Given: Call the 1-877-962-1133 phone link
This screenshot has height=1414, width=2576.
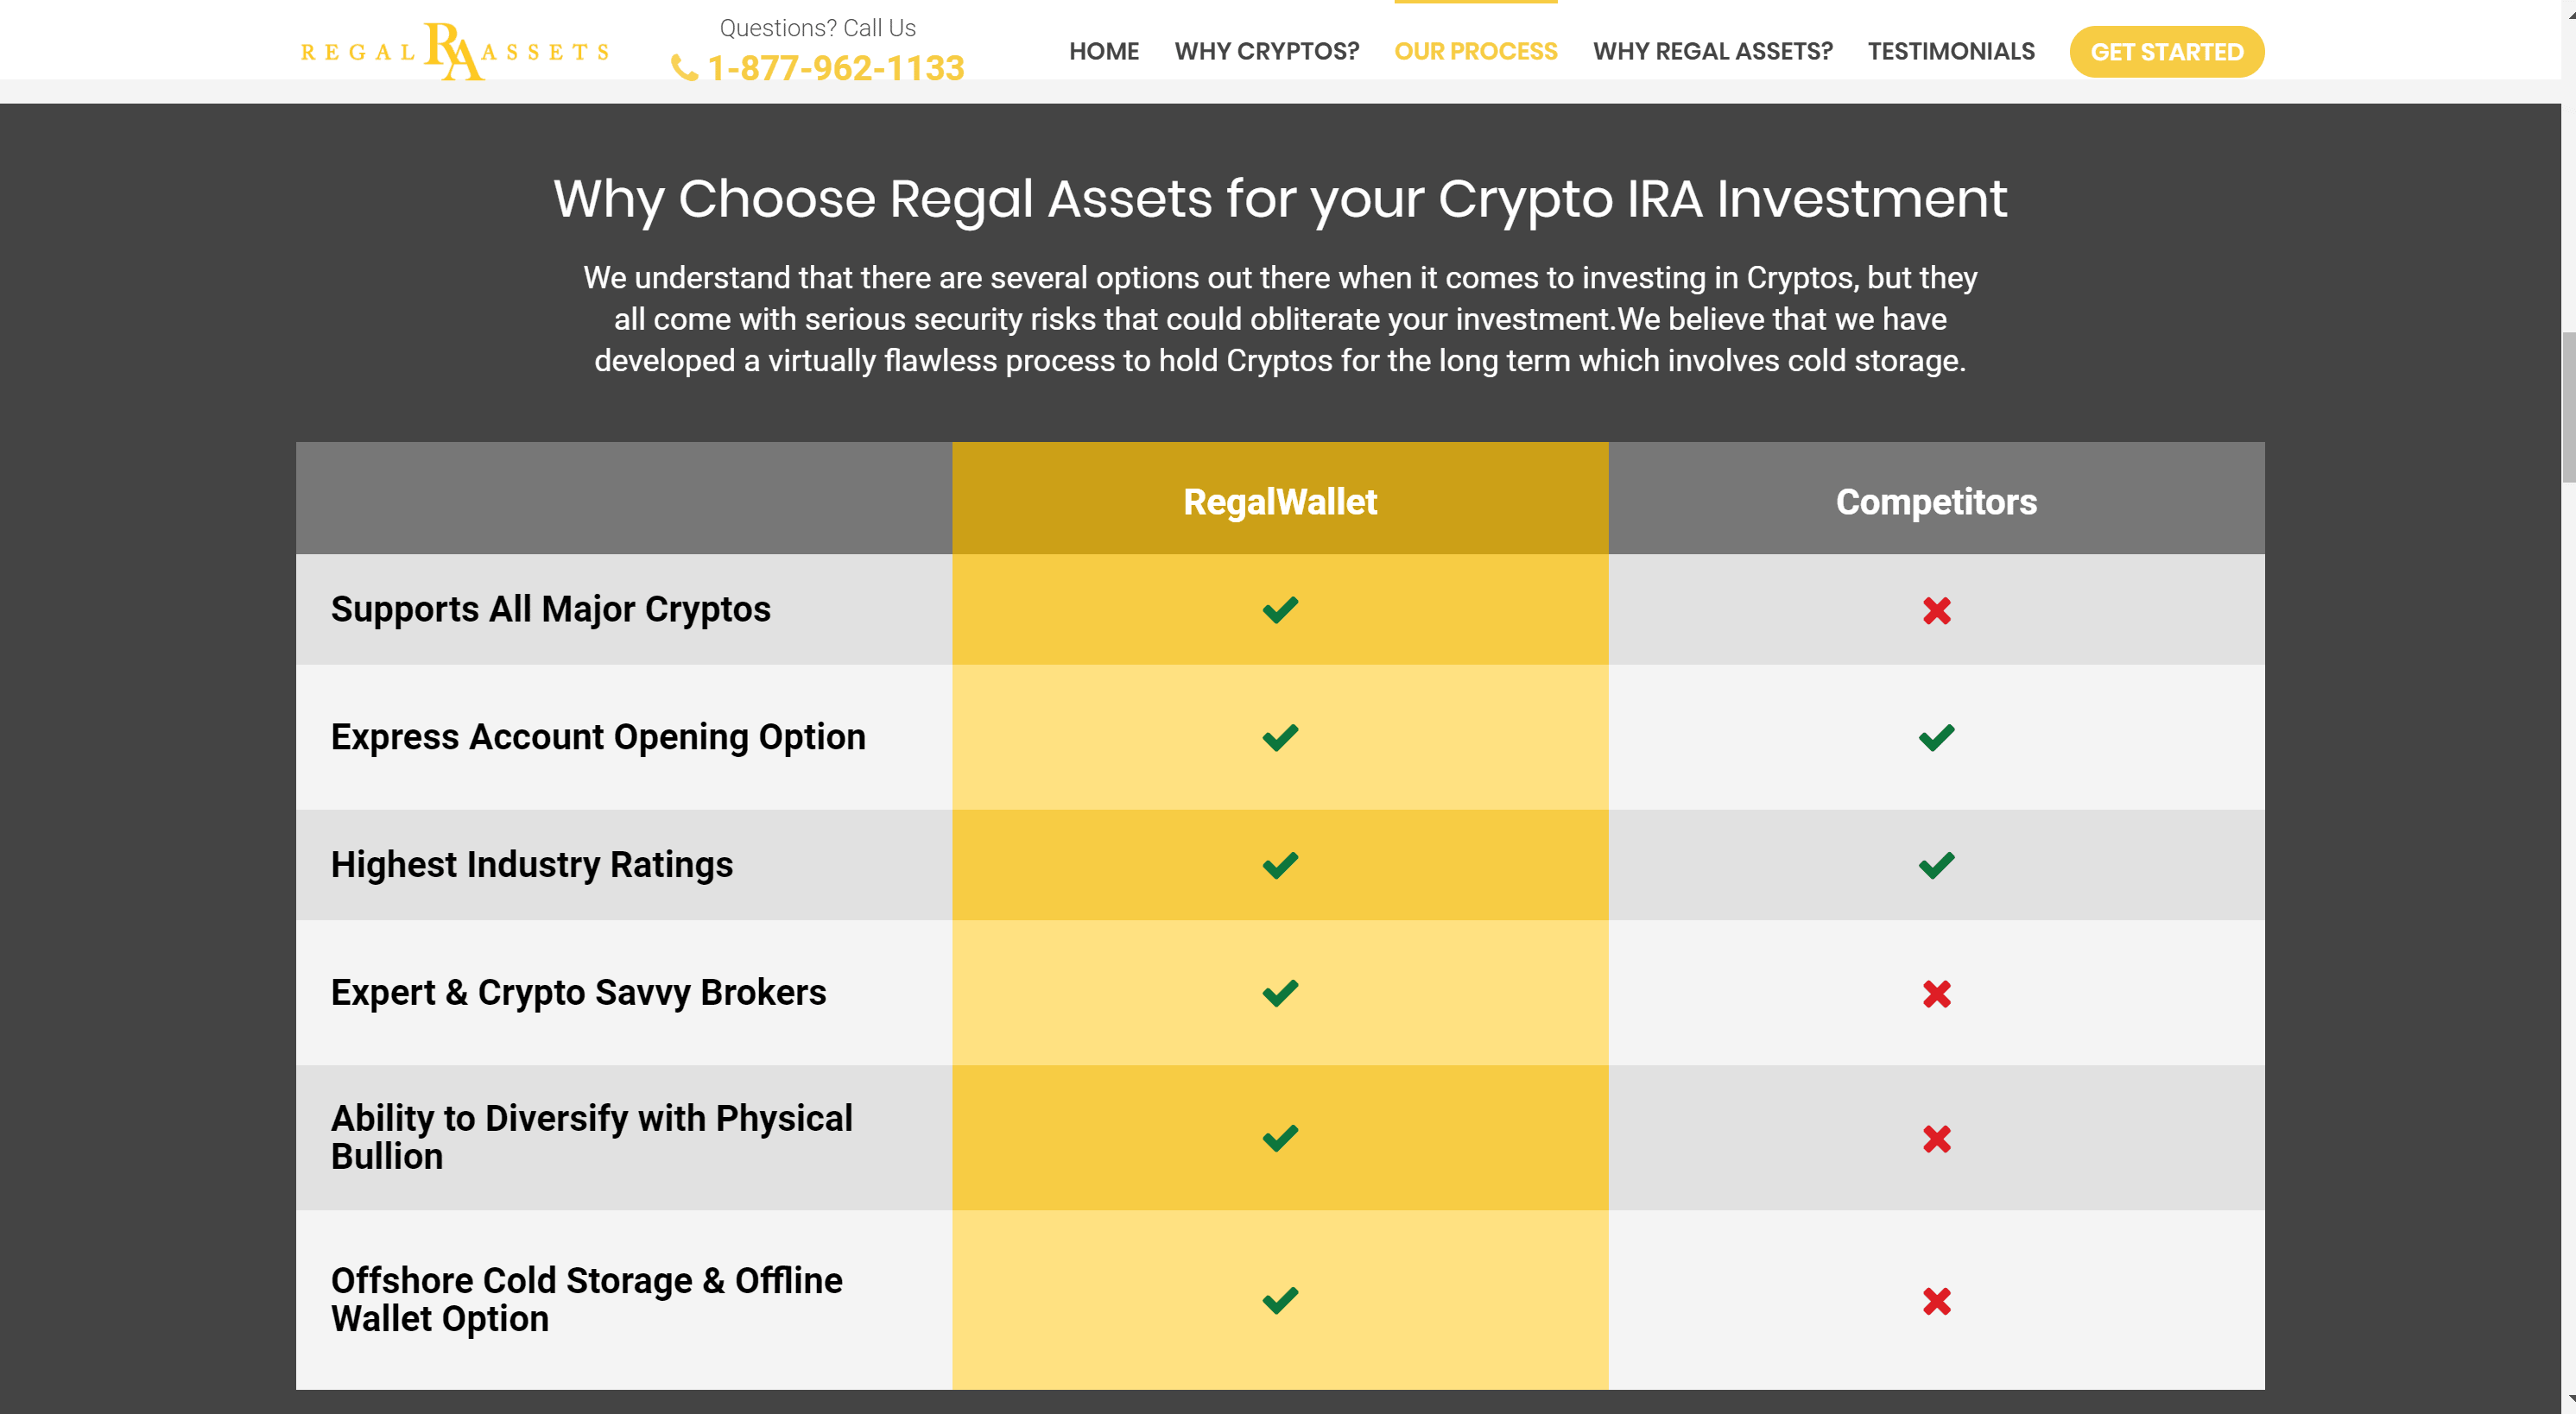Looking at the screenshot, I should click(835, 68).
